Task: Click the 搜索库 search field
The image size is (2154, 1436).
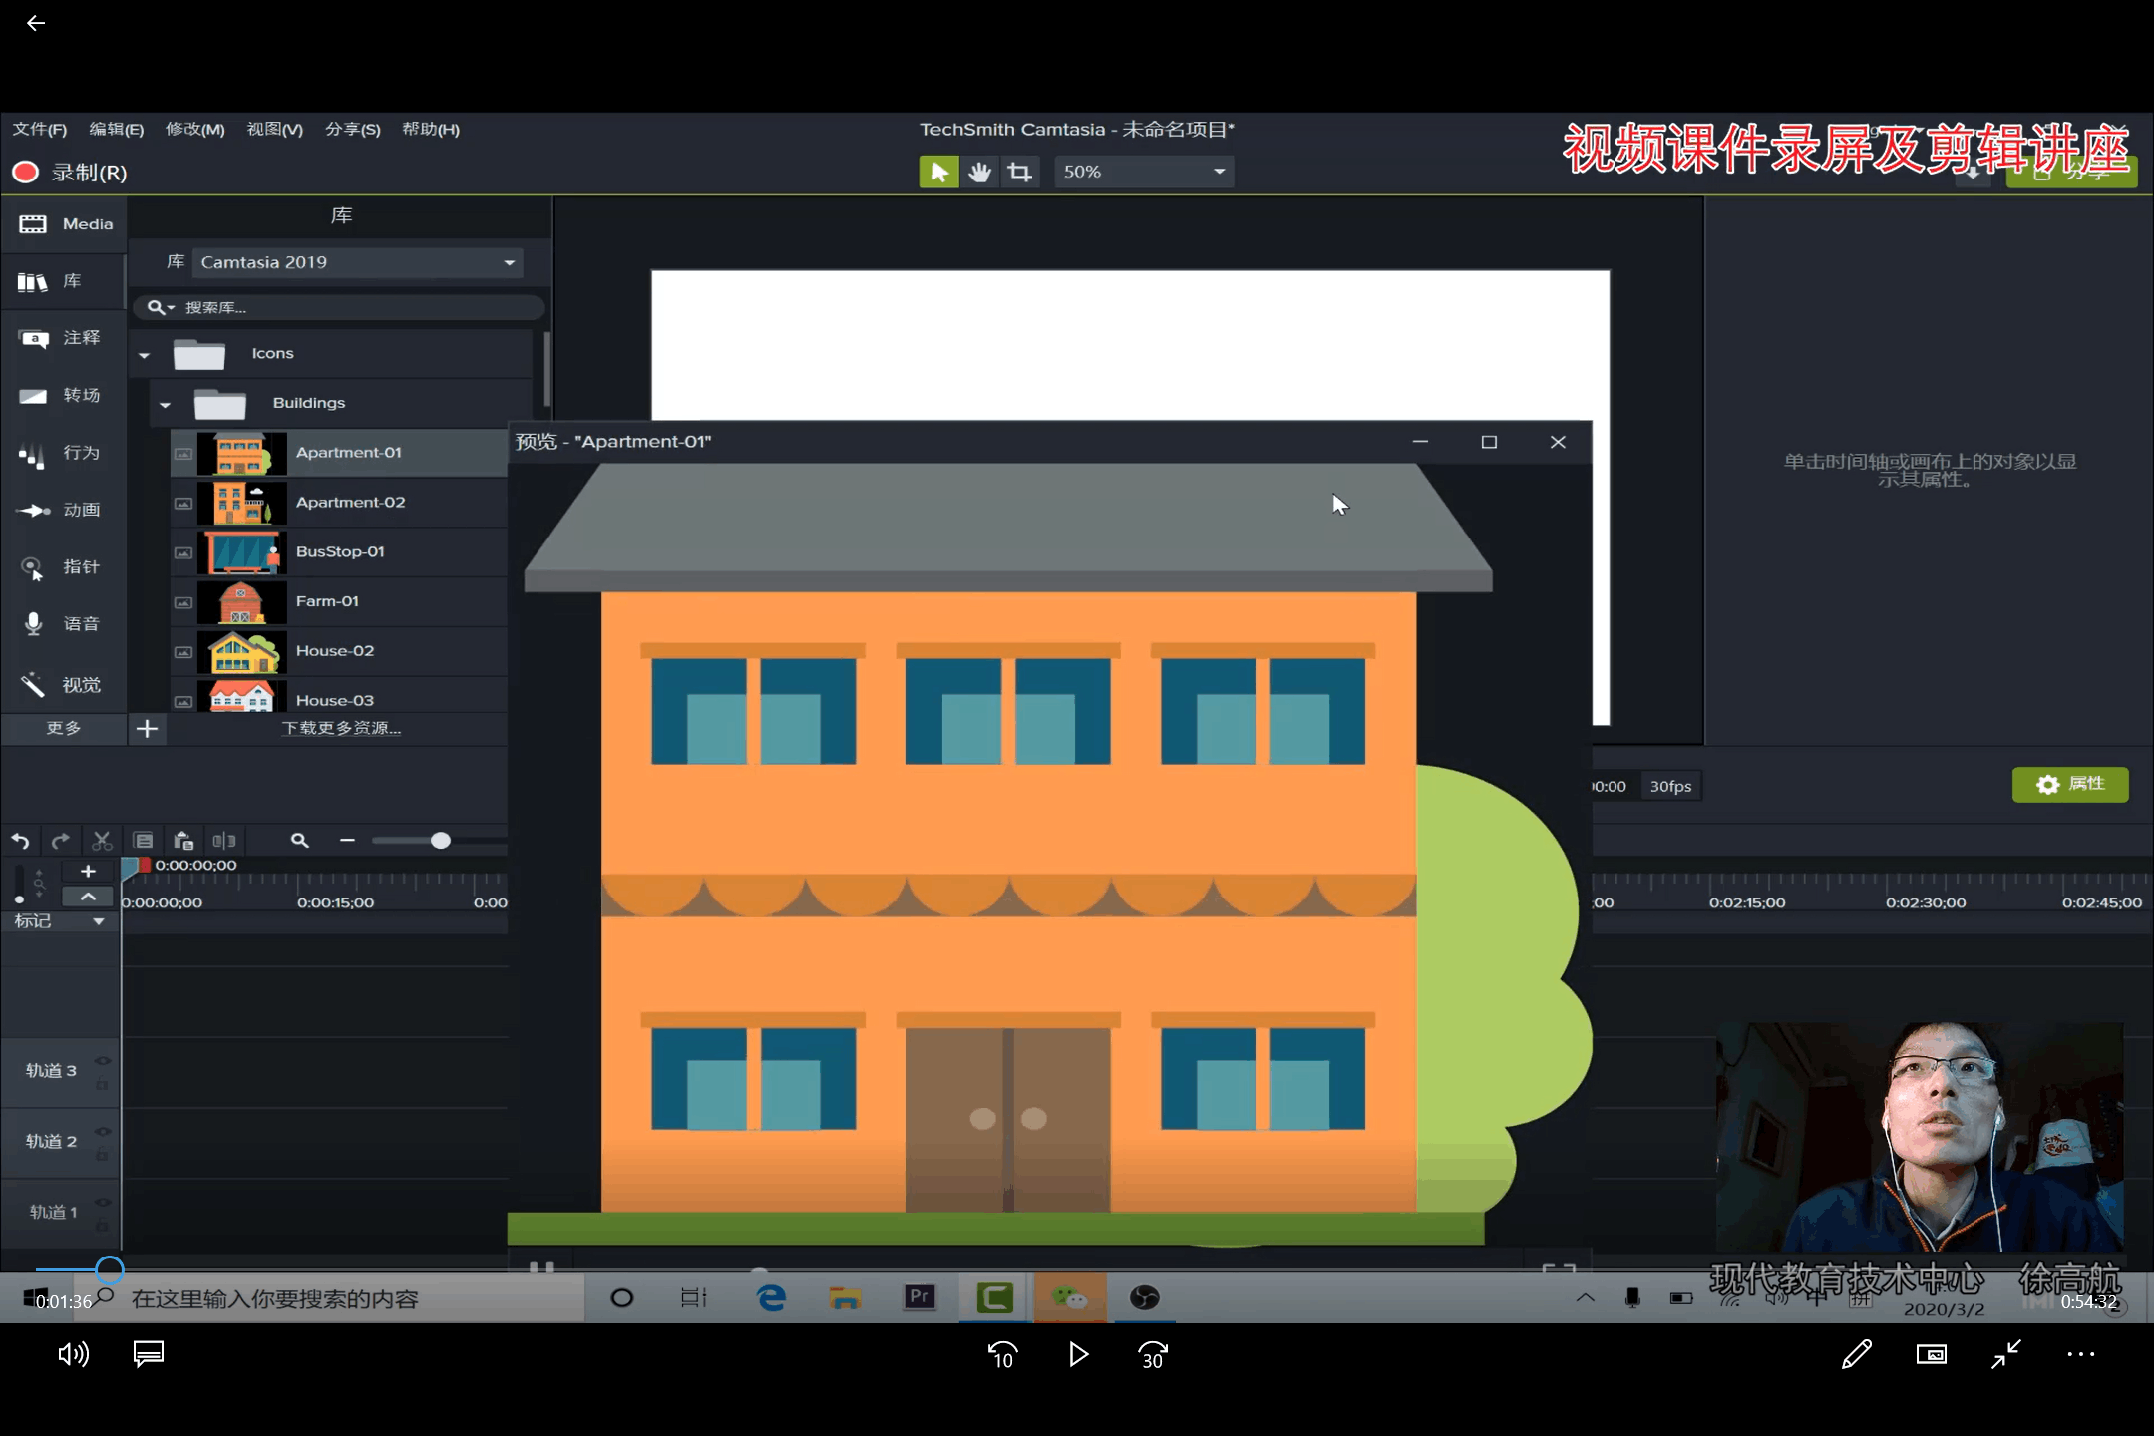Action: (339, 307)
